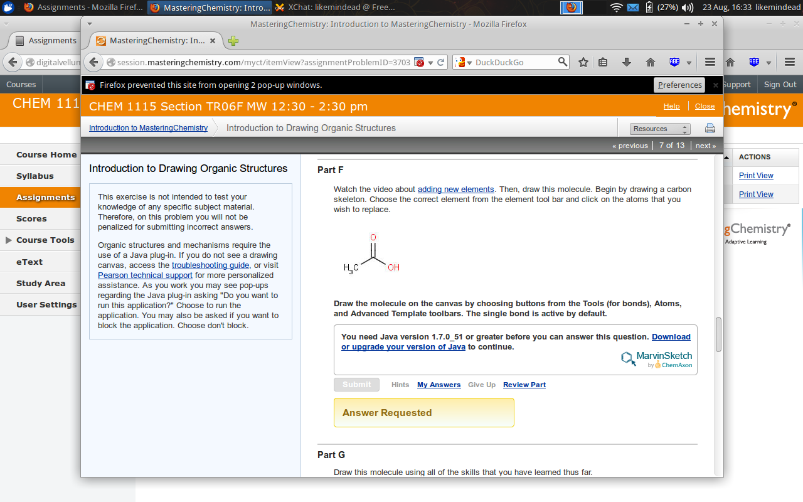
Task: Open the show bookmarks list icon
Action: [x=603, y=62]
